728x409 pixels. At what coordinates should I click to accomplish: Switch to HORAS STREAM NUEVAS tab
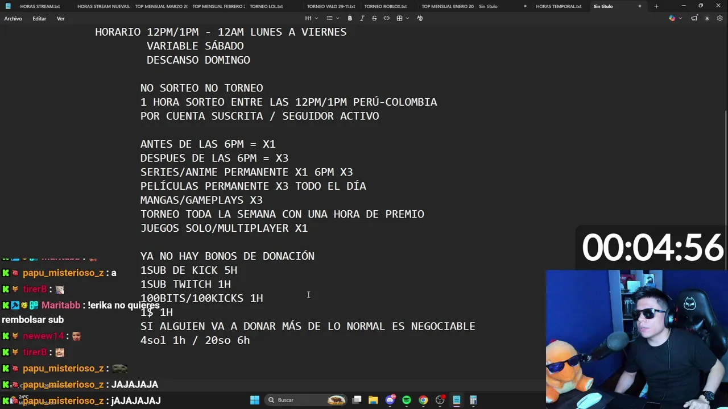click(x=104, y=6)
